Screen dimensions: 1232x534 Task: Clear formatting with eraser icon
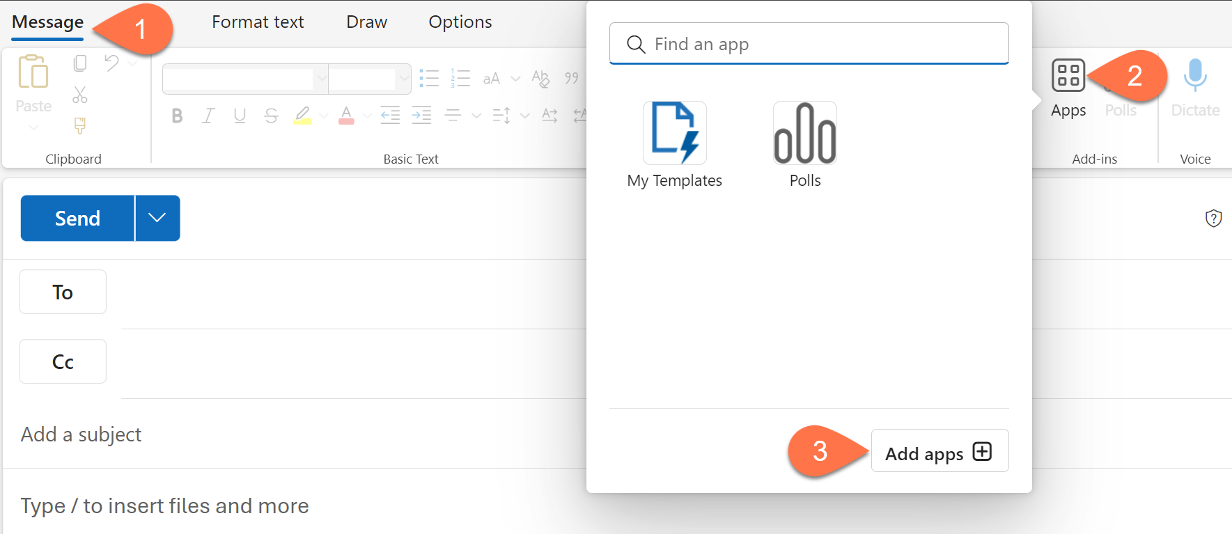point(540,78)
